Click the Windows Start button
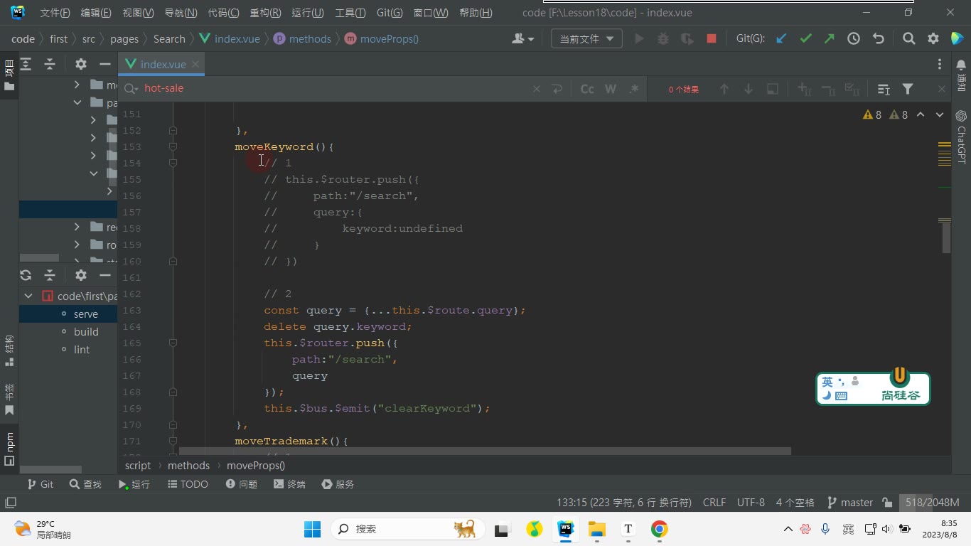Screen dimensions: 971x546 click(313, 530)
